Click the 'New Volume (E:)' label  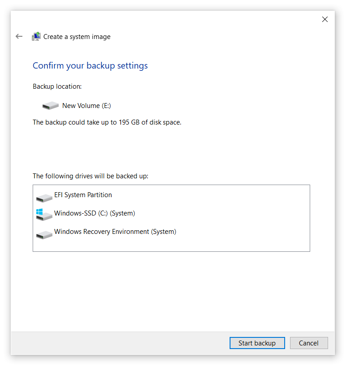pos(86,106)
